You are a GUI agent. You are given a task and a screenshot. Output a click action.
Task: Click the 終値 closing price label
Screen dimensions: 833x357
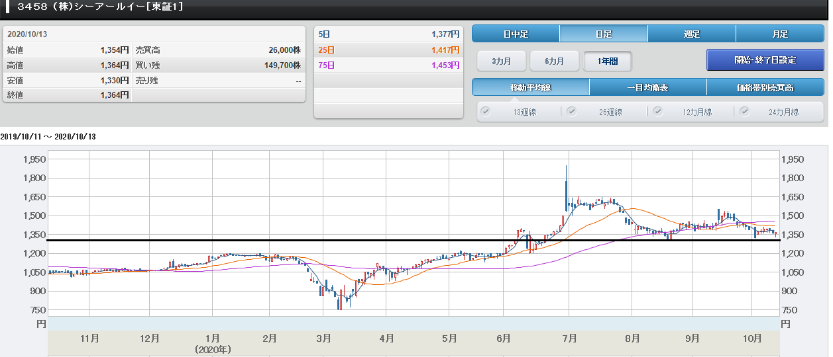[x=15, y=95]
